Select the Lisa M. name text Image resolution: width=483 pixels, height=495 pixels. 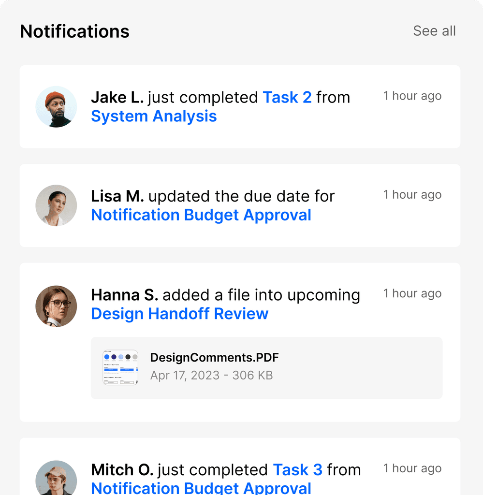click(x=117, y=196)
